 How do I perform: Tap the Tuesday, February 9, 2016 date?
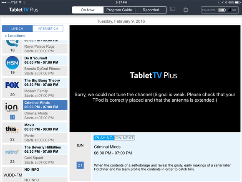coord(121,21)
